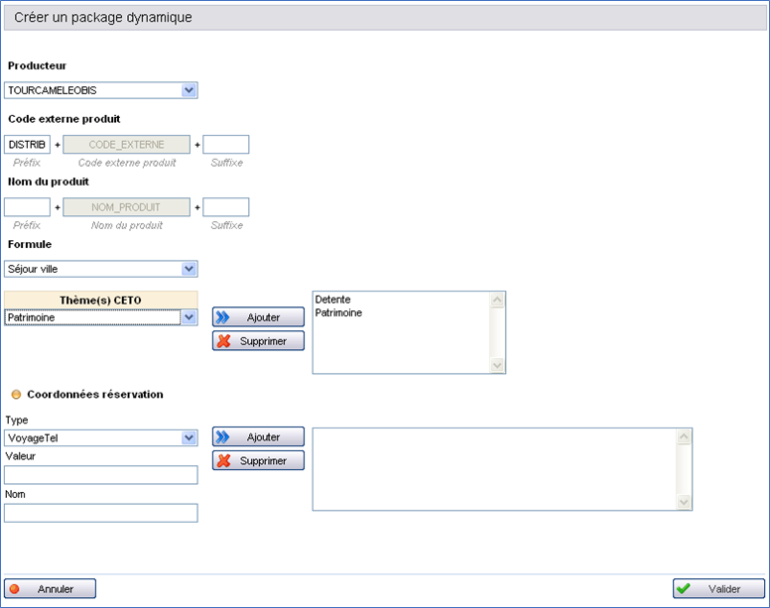This screenshot has height=608, width=770.
Task: Click the Code externe Préfix field DISTRIB
Action: coord(27,145)
